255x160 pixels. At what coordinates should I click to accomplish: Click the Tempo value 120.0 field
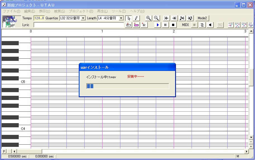(39, 18)
